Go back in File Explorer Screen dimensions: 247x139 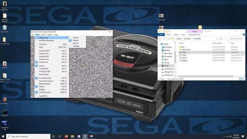click(x=160, y=39)
